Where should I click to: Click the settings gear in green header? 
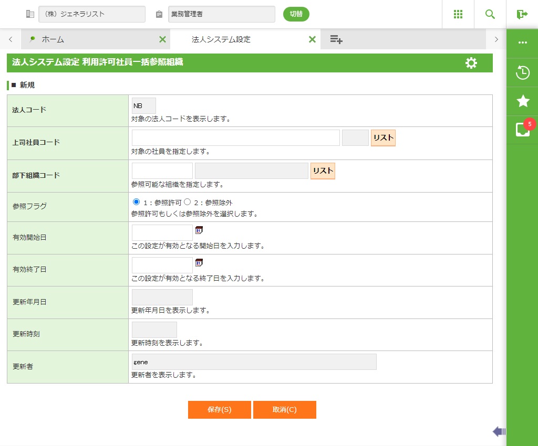point(471,63)
